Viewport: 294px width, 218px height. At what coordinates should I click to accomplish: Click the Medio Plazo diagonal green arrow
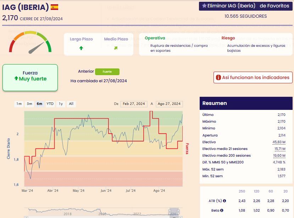tap(116, 48)
